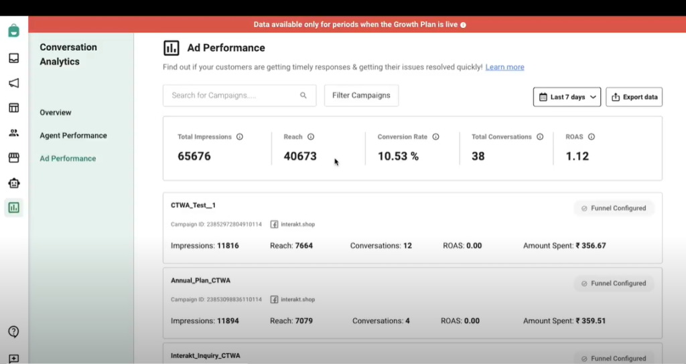
Task: Click Amount Spent ₹ 356.67
Action: pyautogui.click(x=564, y=246)
